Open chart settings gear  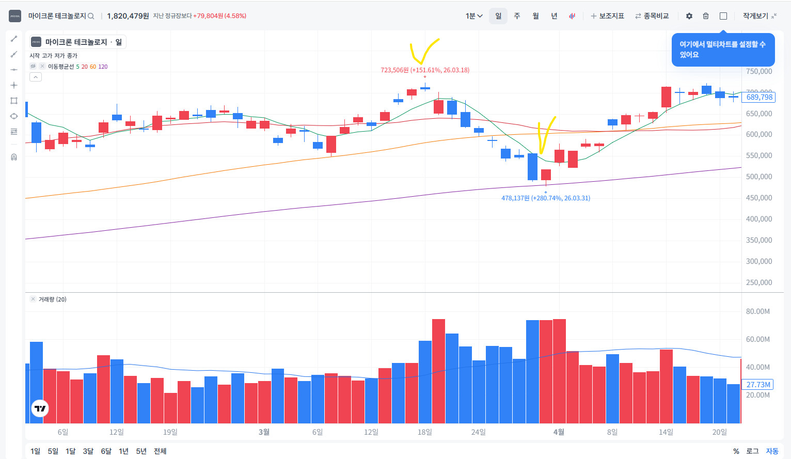pos(689,16)
